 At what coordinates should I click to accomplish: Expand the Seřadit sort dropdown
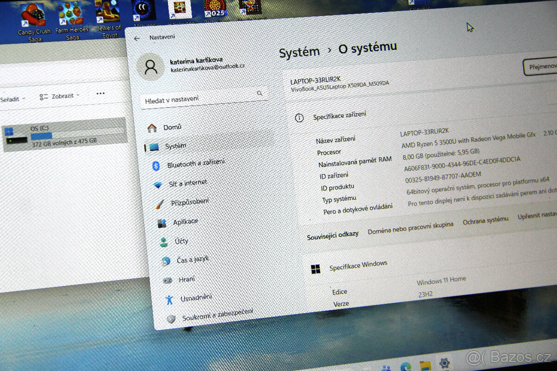click(13, 99)
